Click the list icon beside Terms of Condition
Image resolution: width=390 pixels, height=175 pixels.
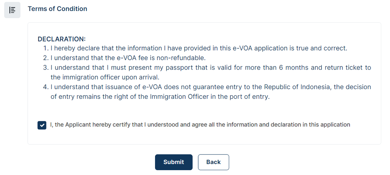(12, 10)
